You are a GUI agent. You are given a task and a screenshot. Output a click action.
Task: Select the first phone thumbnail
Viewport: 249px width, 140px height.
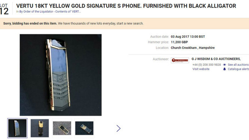tap(17, 128)
